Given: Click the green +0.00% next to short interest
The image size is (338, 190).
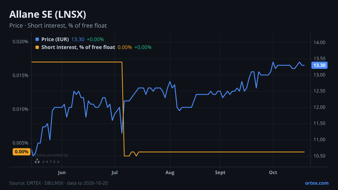Looking at the screenshot, I should point(143,47).
